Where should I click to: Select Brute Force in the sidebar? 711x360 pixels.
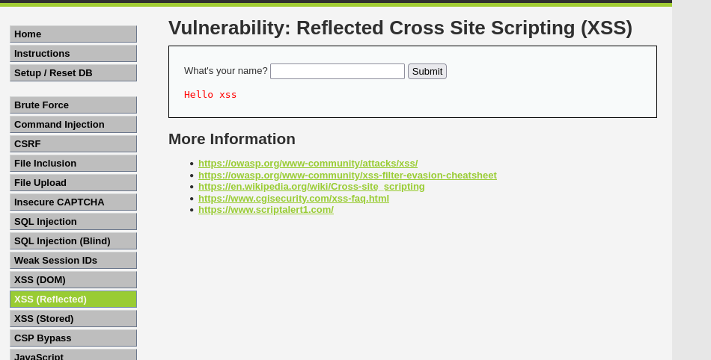point(73,105)
